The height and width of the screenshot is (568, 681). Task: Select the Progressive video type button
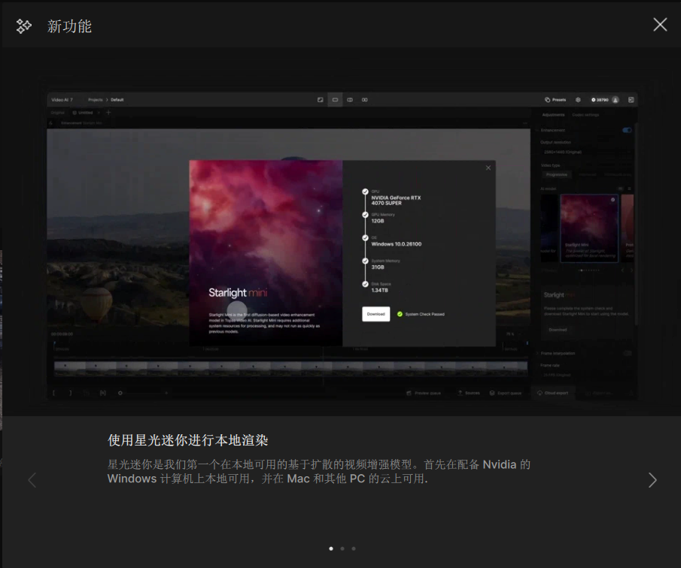click(558, 174)
